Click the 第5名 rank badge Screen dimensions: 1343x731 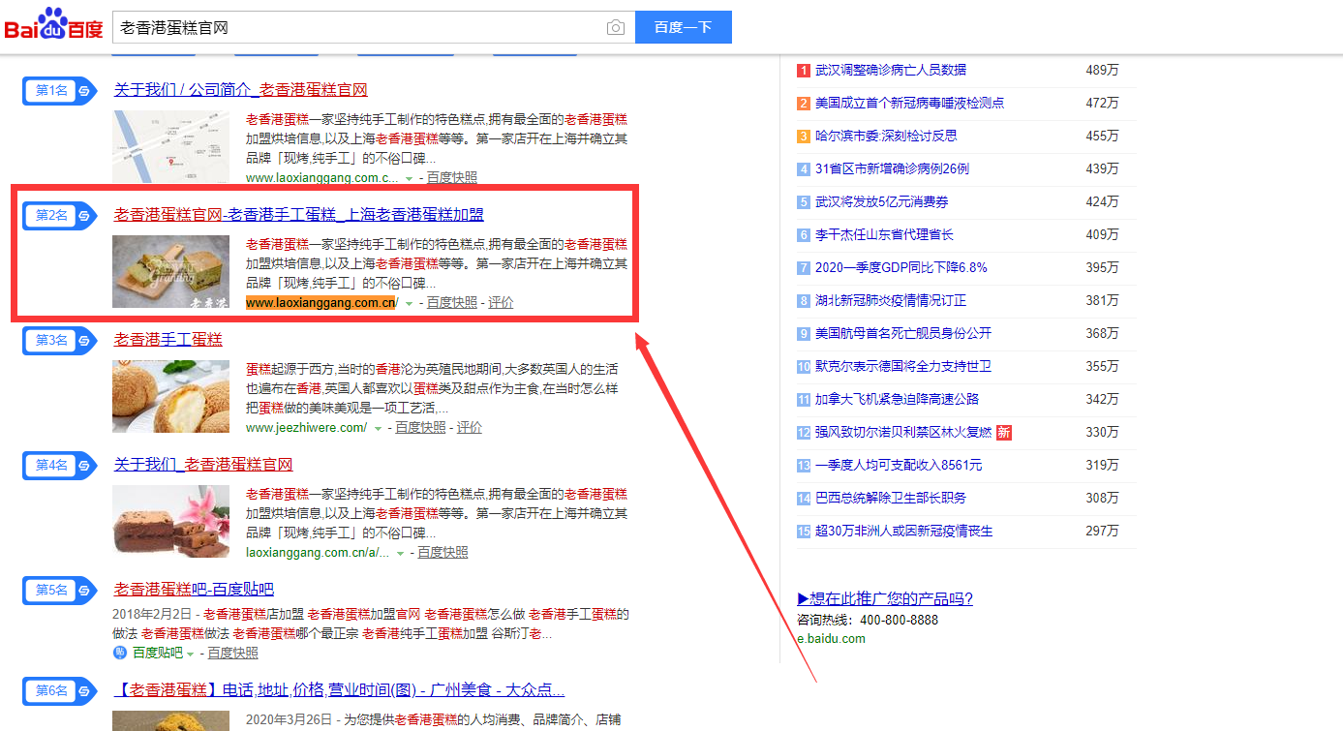(x=59, y=590)
